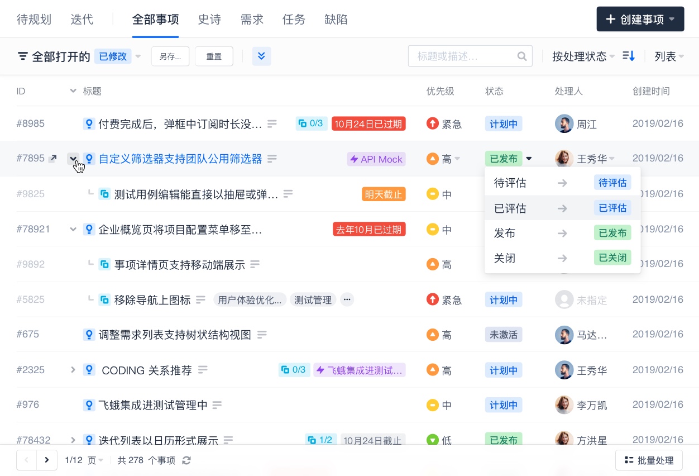Switch to 需求 tab
The image size is (699, 476).
252,20
